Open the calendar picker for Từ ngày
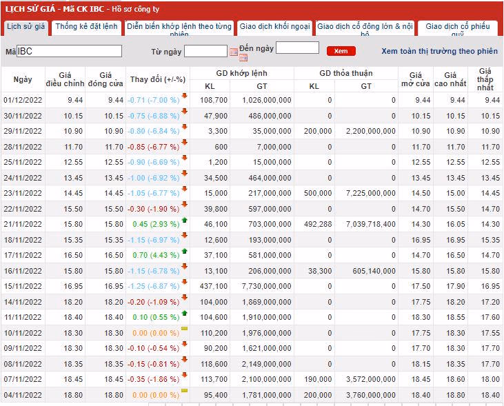Viewport: 504px width, 406px height. [x=234, y=52]
